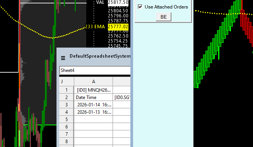
Task: Click the 25745.75 price scale value
Action: click(x=118, y=46)
